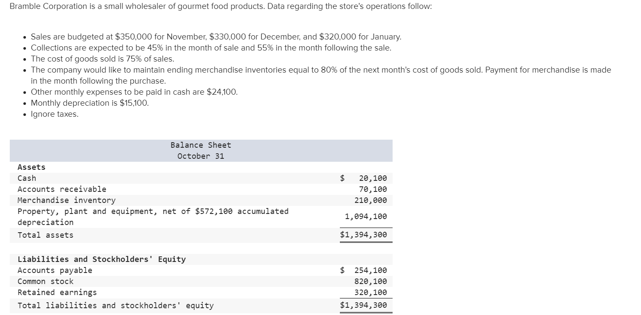The width and height of the screenshot is (641, 315).
Task: Select the 'Ignore taxes' bullet line
Action: 55,114
